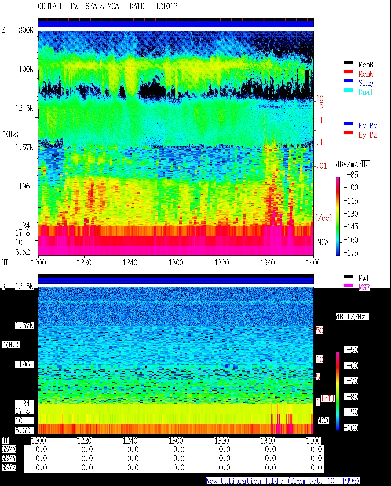Screen dimensions: 391x486
Task: Click the red [nT] unit label
Action: (328, 398)
